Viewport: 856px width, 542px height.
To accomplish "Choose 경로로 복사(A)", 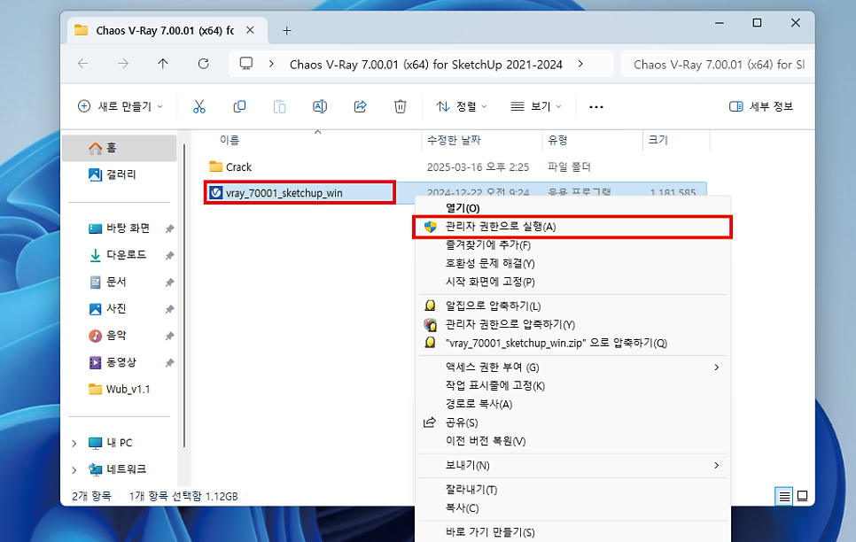I will click(572, 405).
